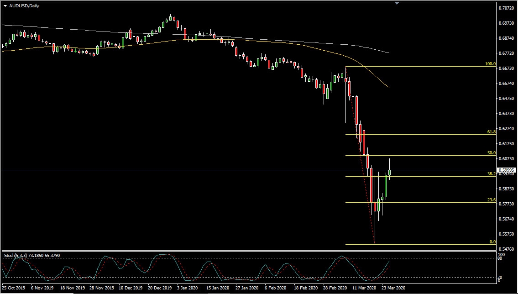Viewport: 518px width, 294px height.
Task: Click the 0.70720 price scale label
Action: [x=506, y=8]
